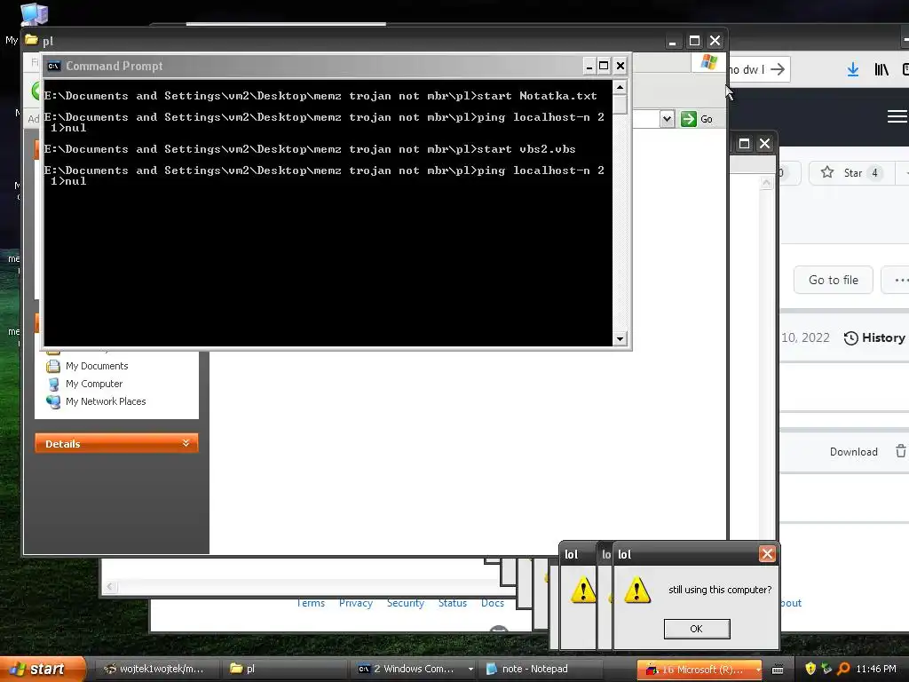
Task: Open the Security footer link
Action: point(405,603)
